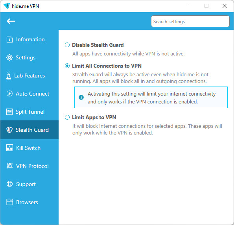Click 'Activating this setting' notice text
Viewport: 234px width, 225px height.
click(152, 98)
